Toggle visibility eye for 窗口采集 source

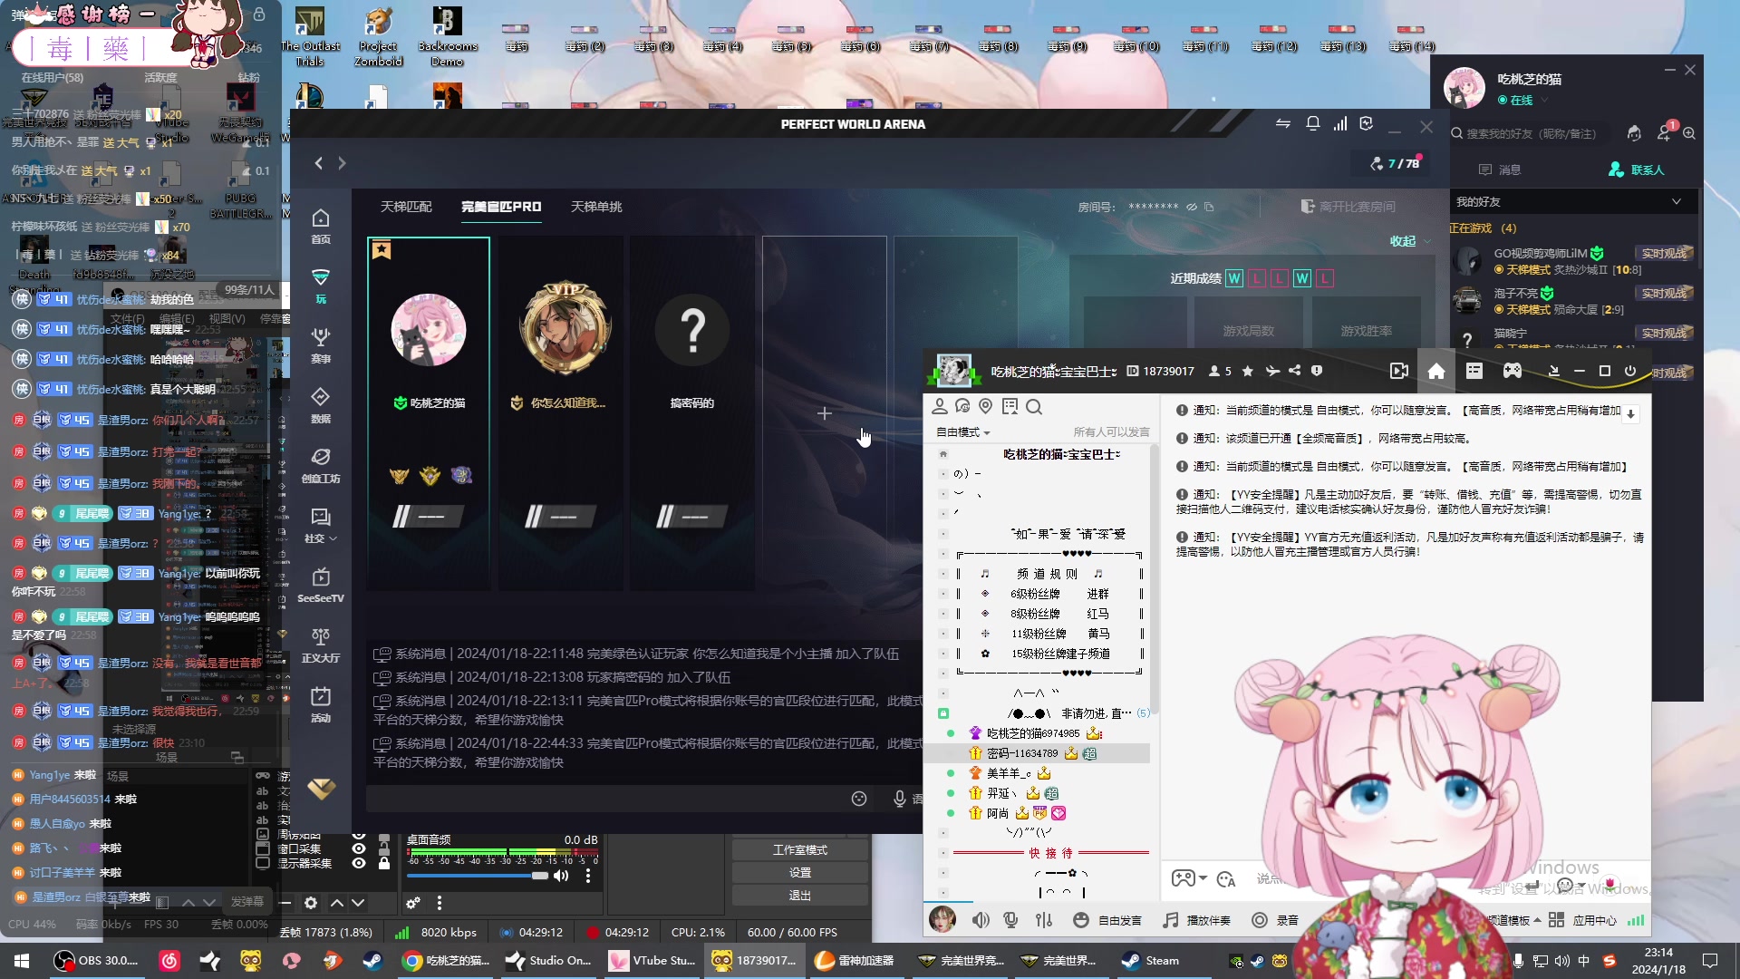(359, 848)
